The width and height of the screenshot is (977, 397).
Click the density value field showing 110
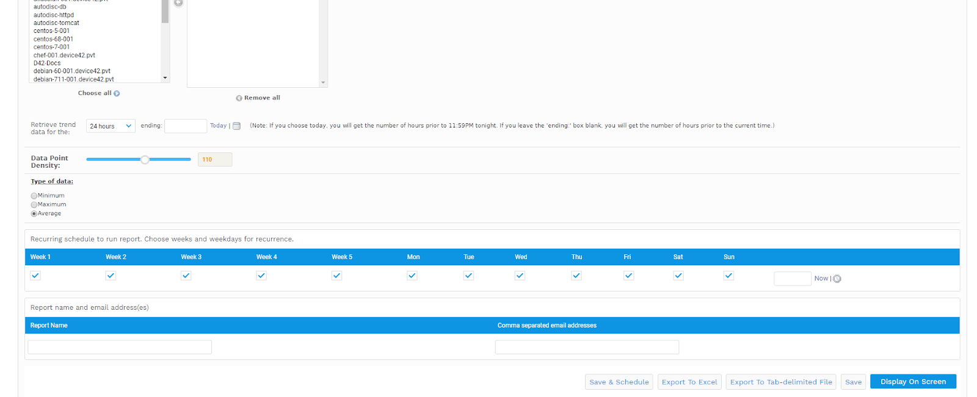215,160
